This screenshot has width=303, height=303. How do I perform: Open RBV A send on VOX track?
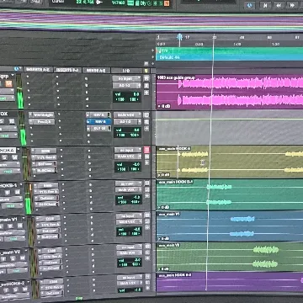pyautogui.click(x=98, y=115)
